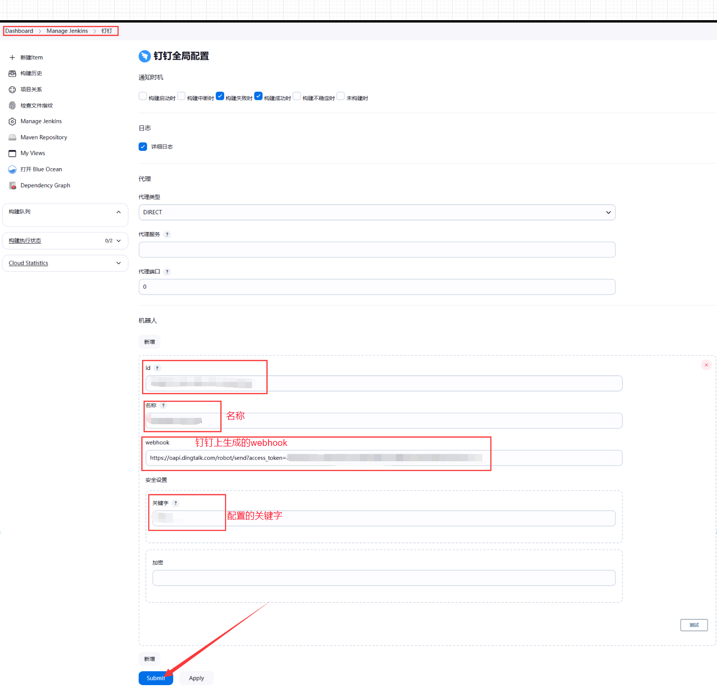Click 新增 button below robot form
Image resolution: width=717 pixels, height=700 pixels.
(150, 659)
